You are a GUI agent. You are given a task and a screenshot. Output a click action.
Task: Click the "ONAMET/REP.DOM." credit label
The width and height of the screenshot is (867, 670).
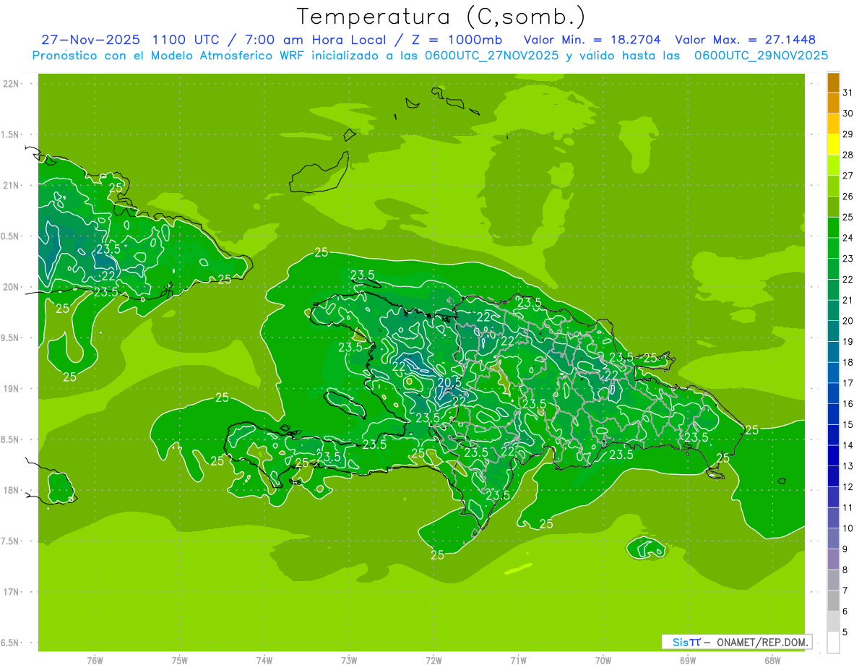pyautogui.click(x=763, y=642)
